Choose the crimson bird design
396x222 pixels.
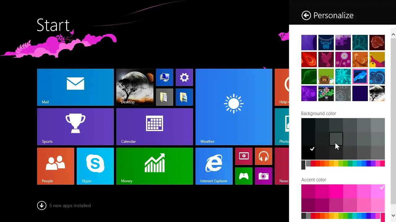pos(326,60)
